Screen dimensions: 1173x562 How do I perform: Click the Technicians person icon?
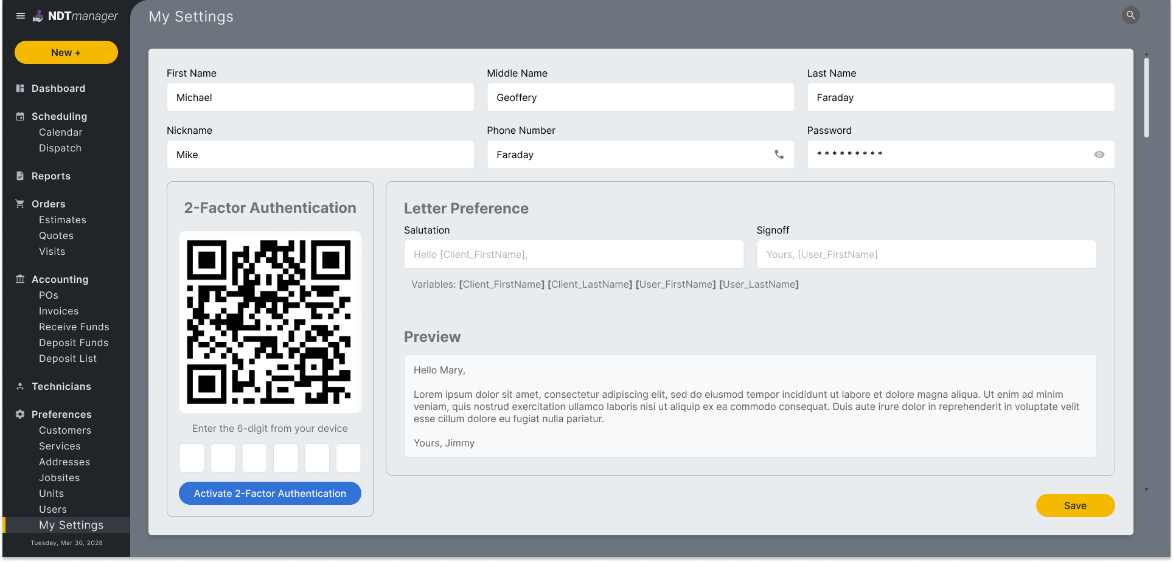click(x=20, y=386)
